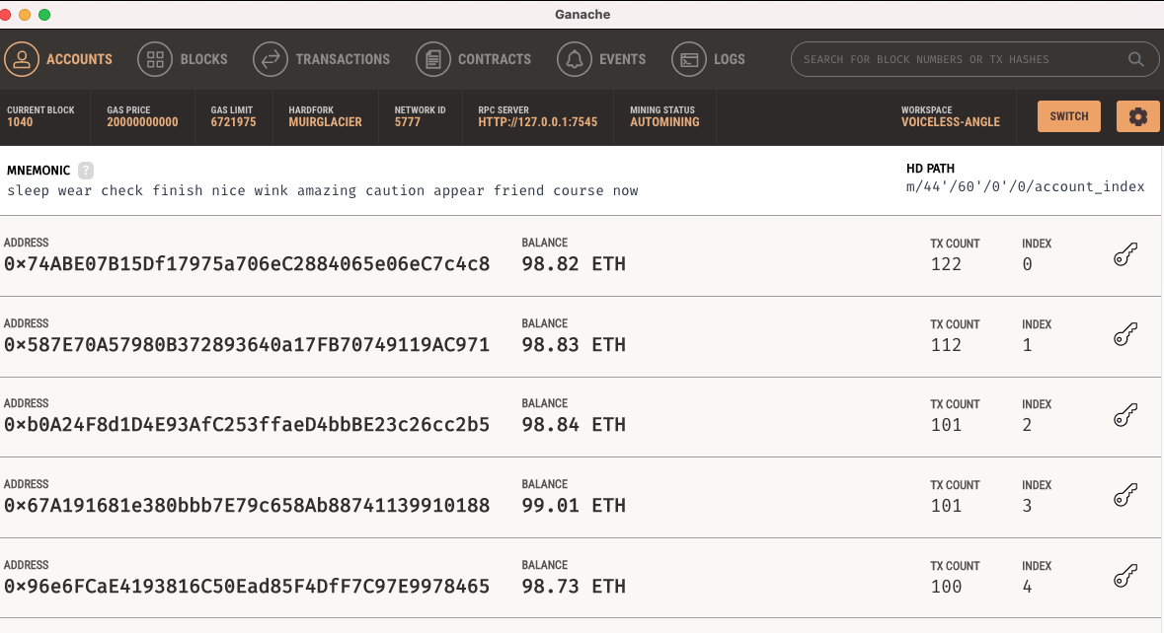Screen dimensions: 1164x633
Task: Go to the Contracts tab
Action: (474, 59)
